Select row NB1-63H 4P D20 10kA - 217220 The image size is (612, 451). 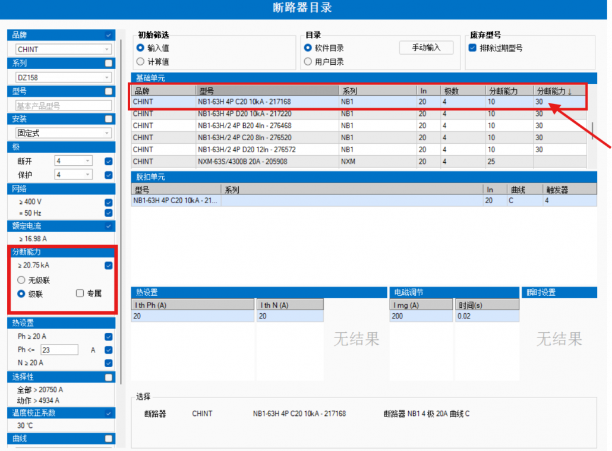pyautogui.click(x=359, y=113)
